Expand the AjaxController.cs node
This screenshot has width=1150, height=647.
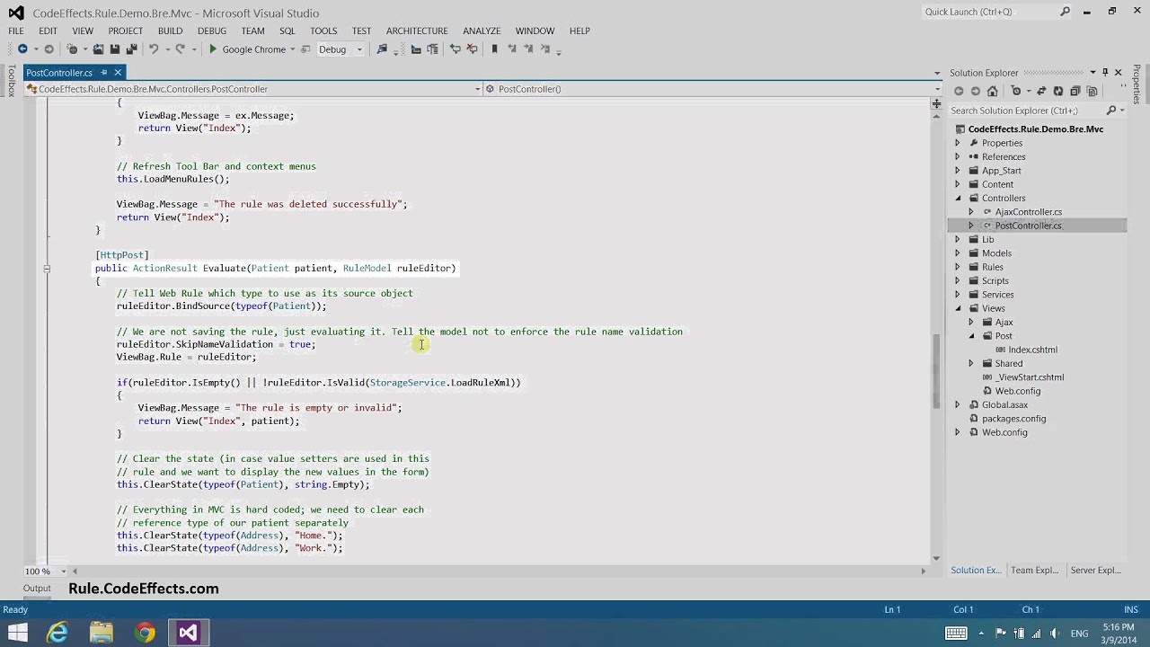[x=970, y=212]
